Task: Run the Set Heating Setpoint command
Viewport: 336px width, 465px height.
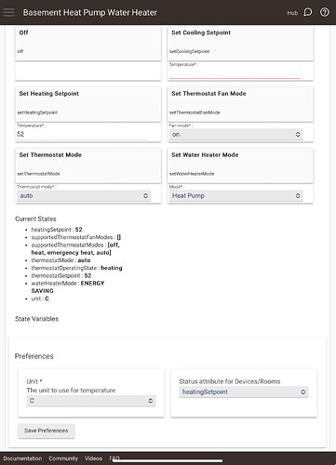Action: (88, 104)
